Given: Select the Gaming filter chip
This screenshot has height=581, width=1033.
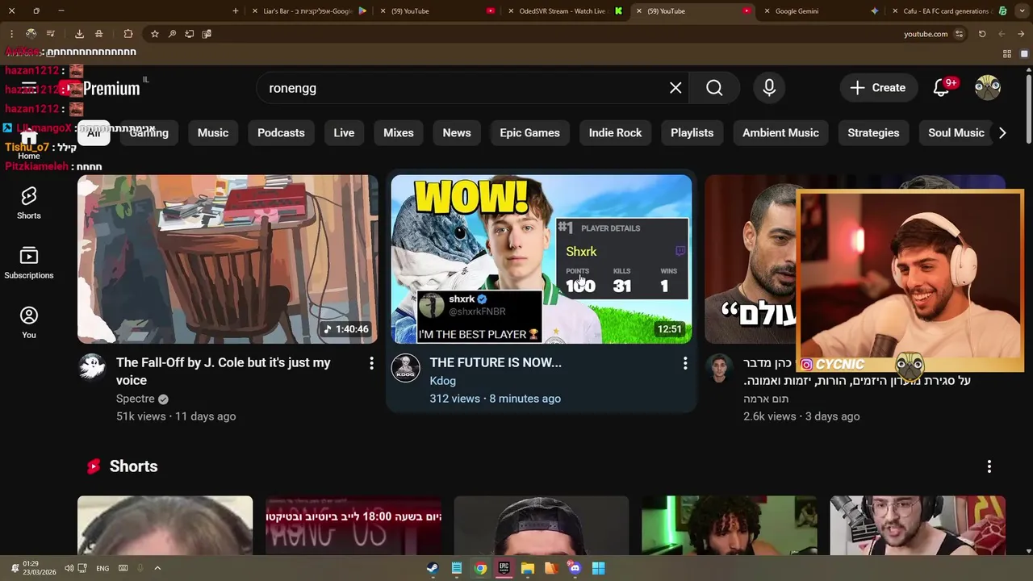Looking at the screenshot, I should click(149, 133).
